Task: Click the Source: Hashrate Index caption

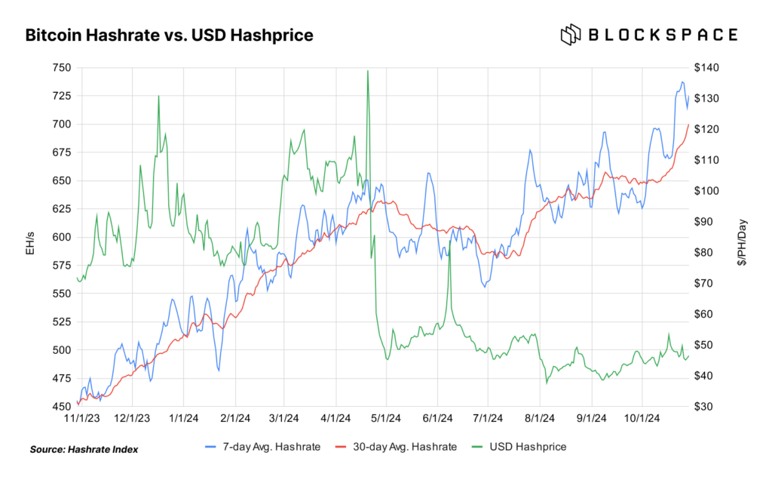Action: click(x=84, y=449)
